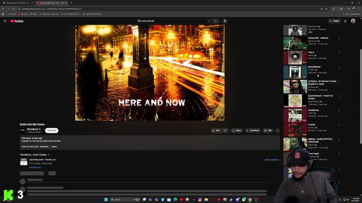Play the TRAPT Headstrong thumbnail
The height and width of the screenshot is (203, 362).
pos(295,115)
